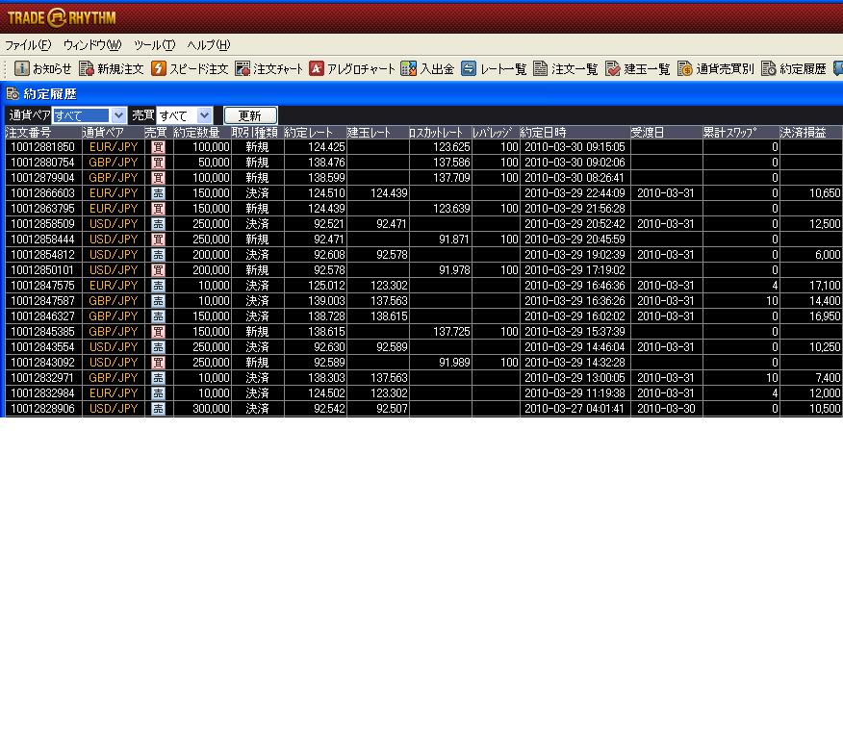Viewport: 843px width, 732px height.
Task: Select order row 10012881850
Action: pos(42,147)
